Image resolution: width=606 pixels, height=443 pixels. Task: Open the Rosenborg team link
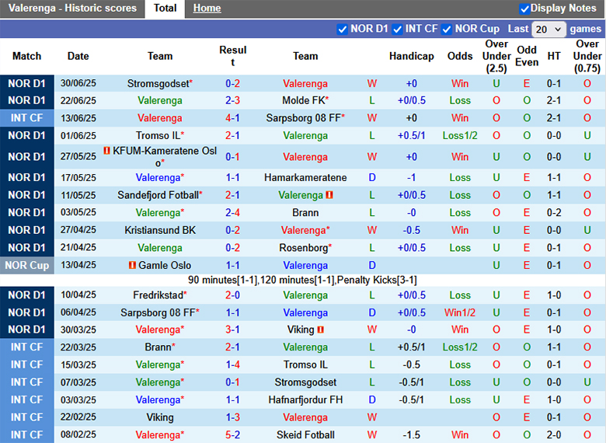(x=305, y=248)
